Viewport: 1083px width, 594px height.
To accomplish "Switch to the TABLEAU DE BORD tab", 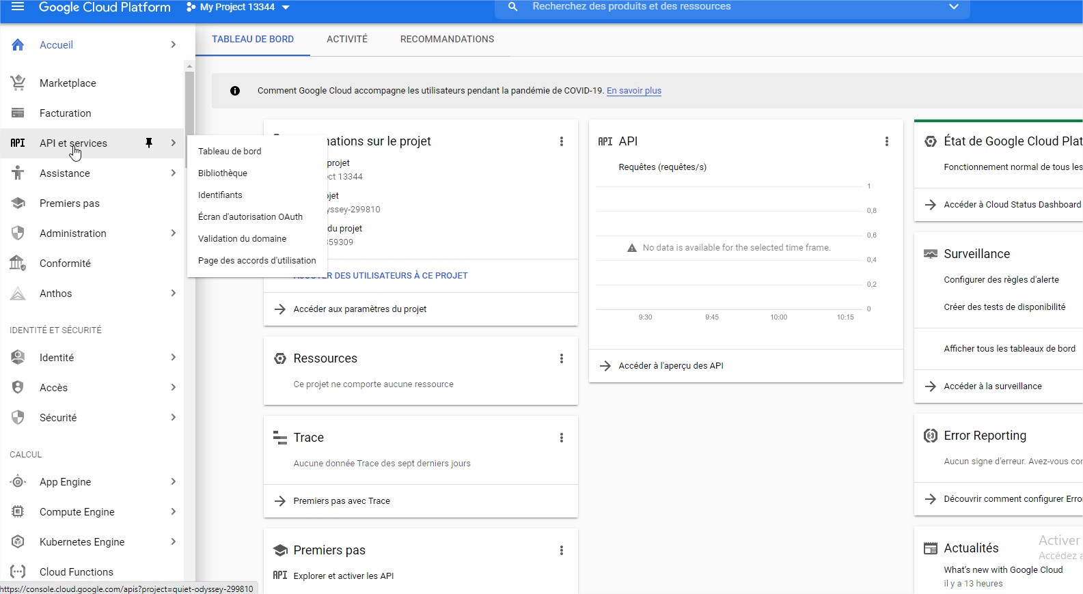I will 253,39.
